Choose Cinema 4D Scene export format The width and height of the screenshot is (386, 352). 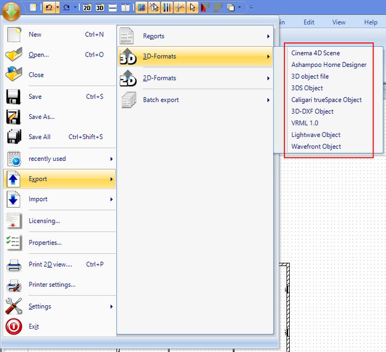(315, 53)
